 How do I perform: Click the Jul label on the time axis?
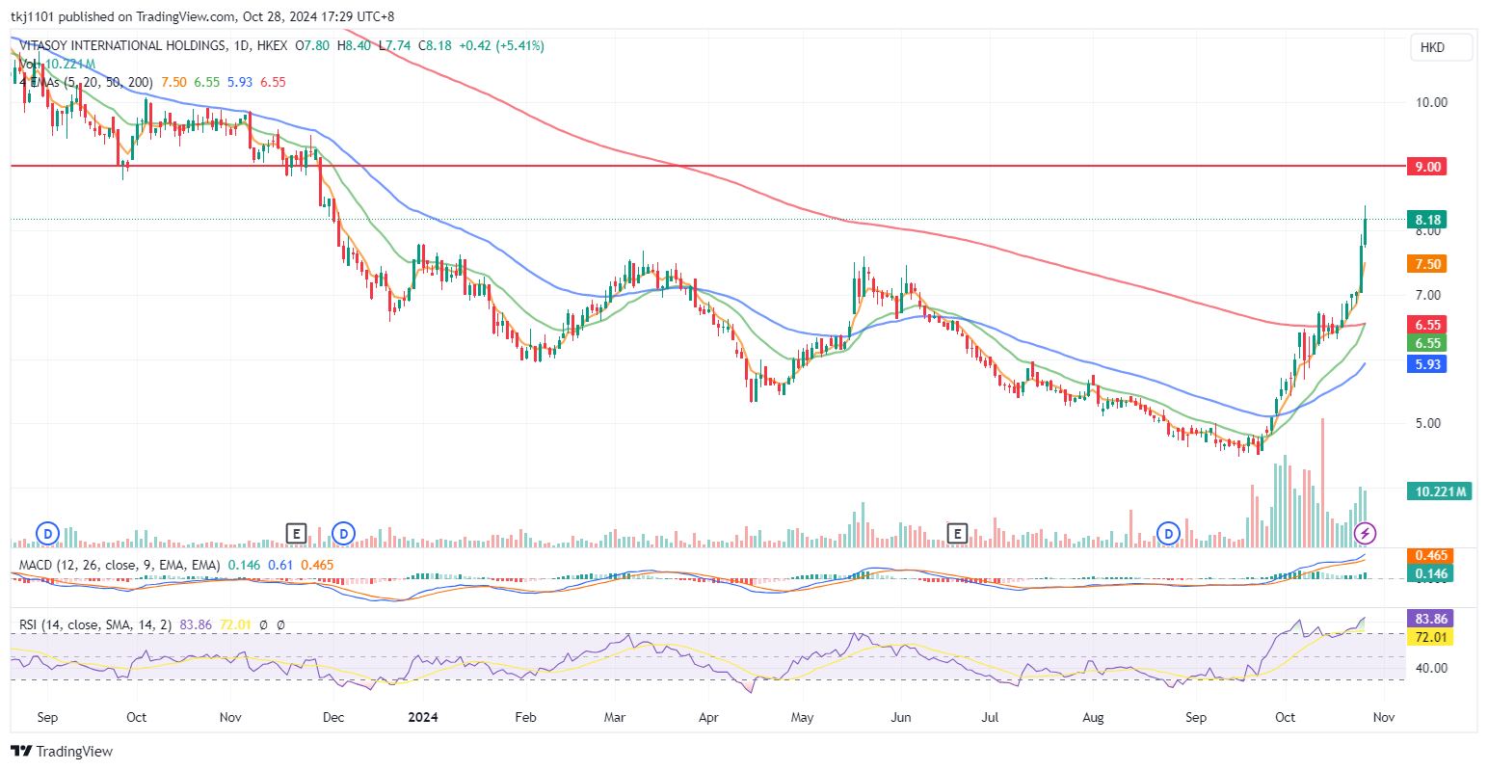990,717
